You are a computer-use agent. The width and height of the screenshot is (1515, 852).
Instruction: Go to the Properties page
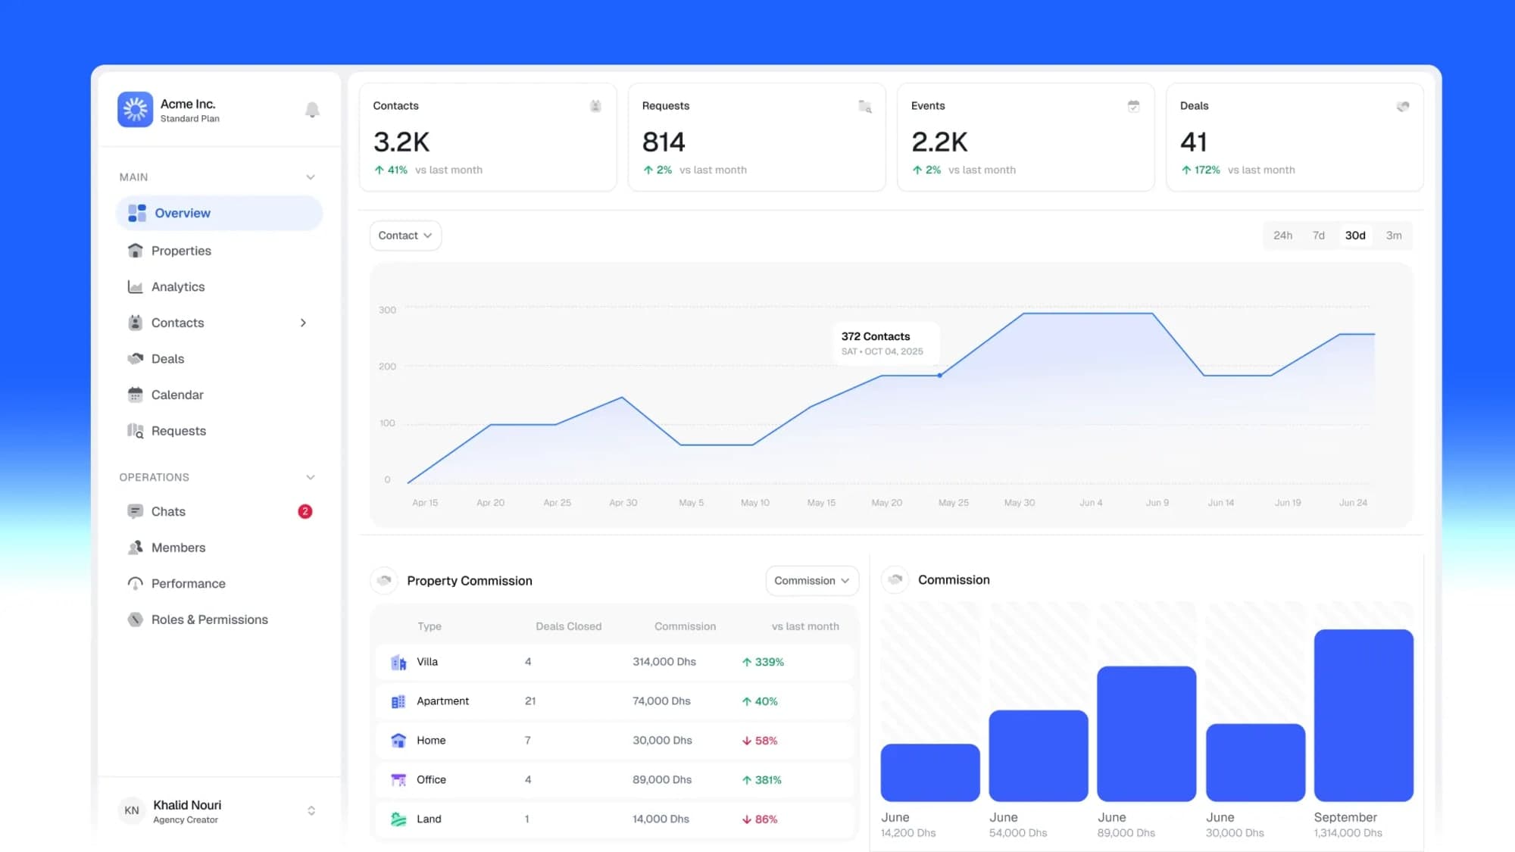click(x=181, y=251)
